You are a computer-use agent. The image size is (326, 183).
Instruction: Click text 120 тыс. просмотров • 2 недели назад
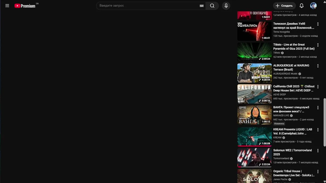coord(295,36)
